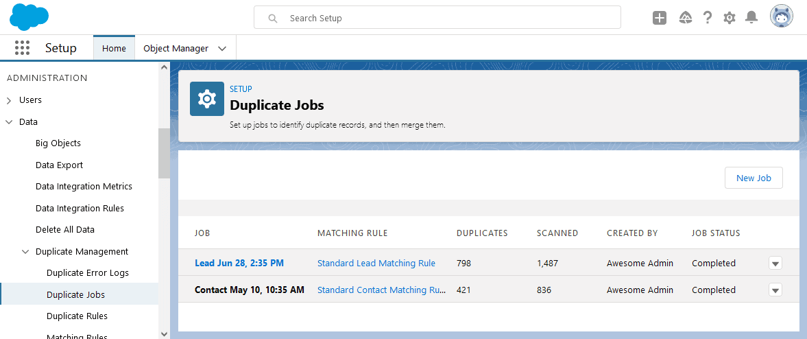Screen dimensions: 807x339
Task: Open the user profile avatar
Action: [781, 17]
